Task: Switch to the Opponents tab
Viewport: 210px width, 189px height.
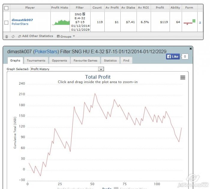Action: click(59, 60)
